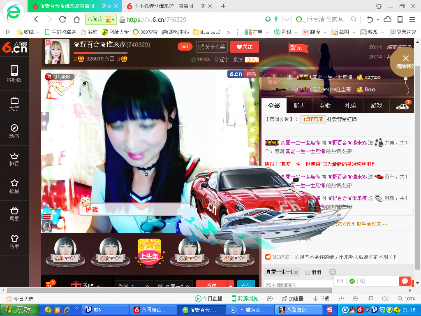Screen dimensions: 421x316
Task: Open 八路总部 taskbar item
Action: click(298, 310)
